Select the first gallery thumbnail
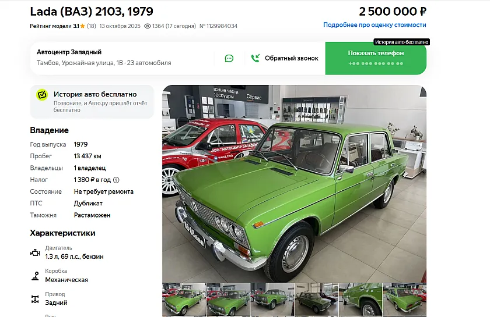This screenshot has width=490, height=317. (x=184, y=299)
